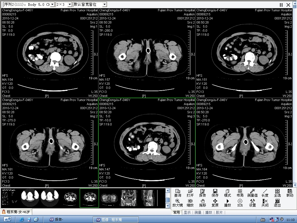Select the TP:-10.0 highlighted abdomen image
The height and width of the screenshot is (223, 297).
[147, 143]
